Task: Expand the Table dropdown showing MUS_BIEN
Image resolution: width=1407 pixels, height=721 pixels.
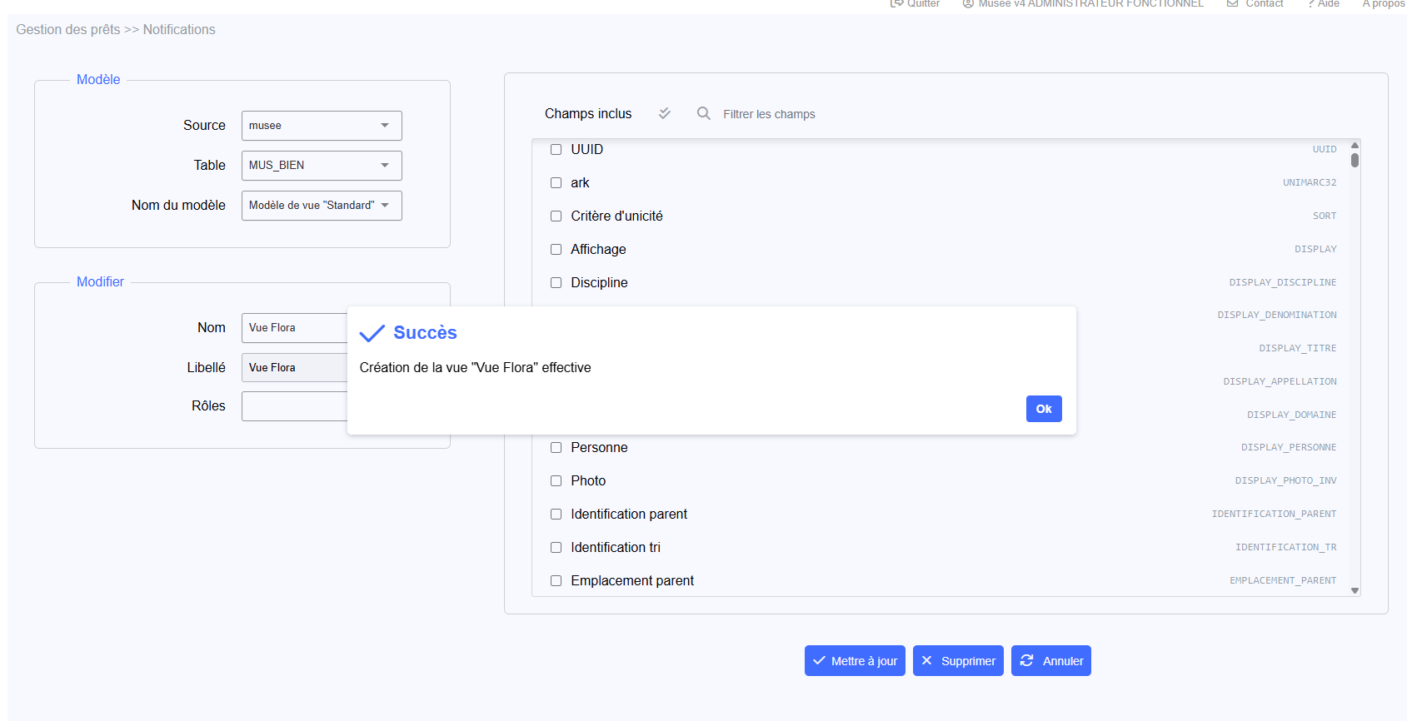Action: pyautogui.click(x=322, y=166)
